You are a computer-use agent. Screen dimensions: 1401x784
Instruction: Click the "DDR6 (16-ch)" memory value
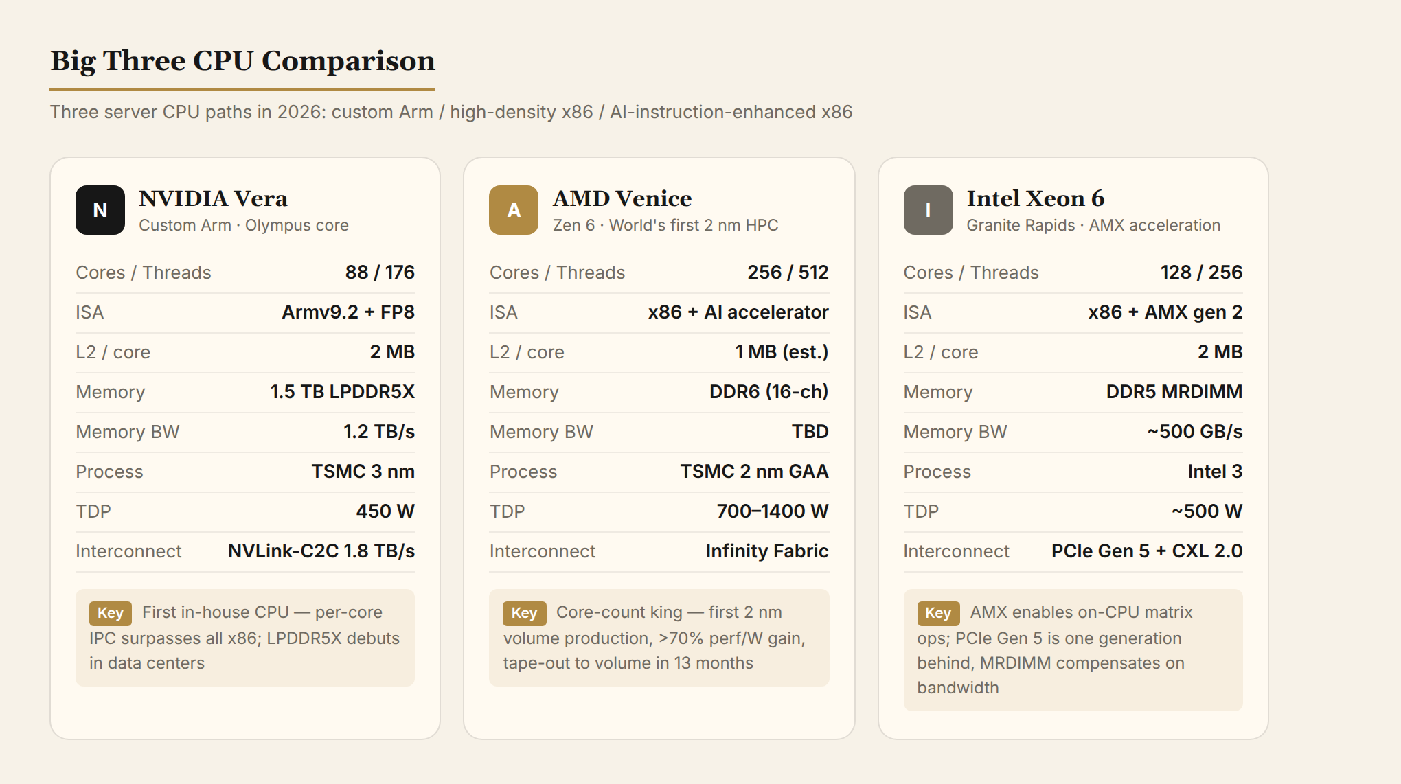(769, 392)
